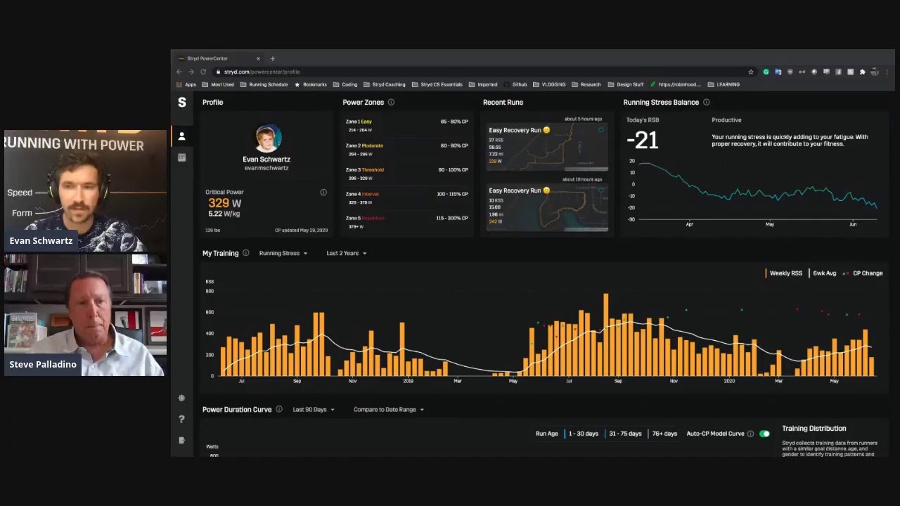Toggle the 31 - 75 days run age filter
900x506 pixels.
click(624, 434)
